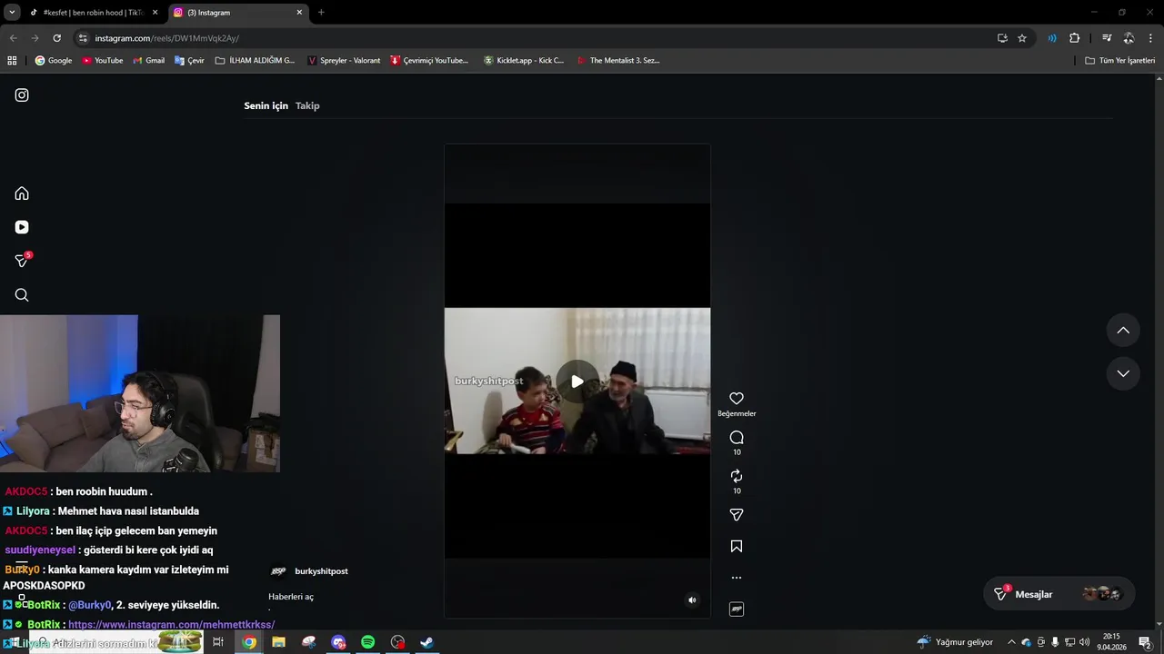The height and width of the screenshot is (654, 1164).
Task: Open Instagram home from the logo icon
Action: (22, 95)
